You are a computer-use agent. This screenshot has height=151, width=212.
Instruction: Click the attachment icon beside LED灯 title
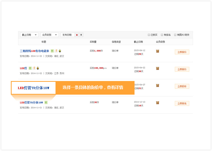pos(34,68)
